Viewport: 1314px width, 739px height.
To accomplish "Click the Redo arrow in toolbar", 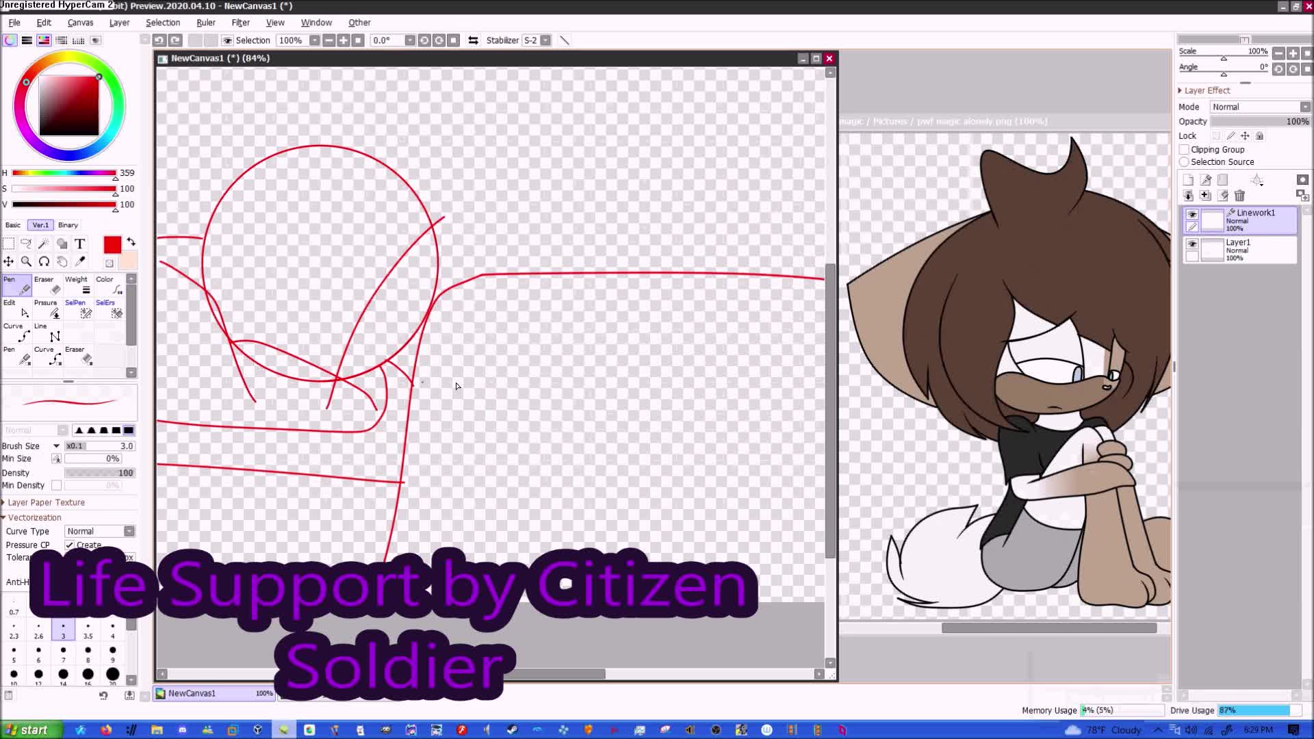I will point(175,40).
